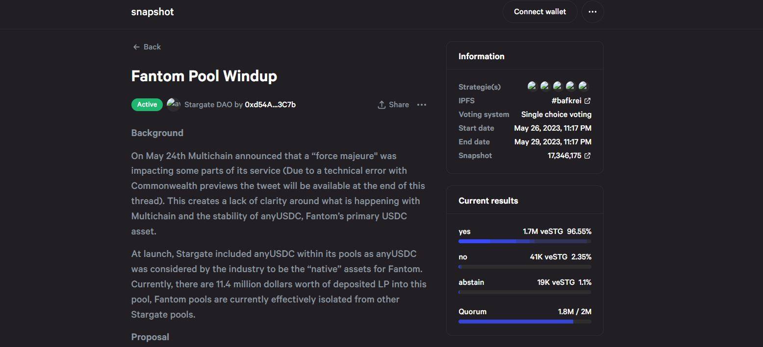Go to the snapshot home logo

tap(153, 12)
